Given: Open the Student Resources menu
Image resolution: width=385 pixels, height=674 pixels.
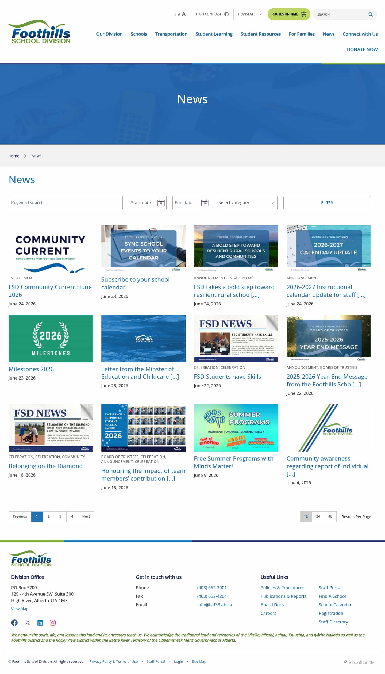Looking at the screenshot, I should point(261,34).
